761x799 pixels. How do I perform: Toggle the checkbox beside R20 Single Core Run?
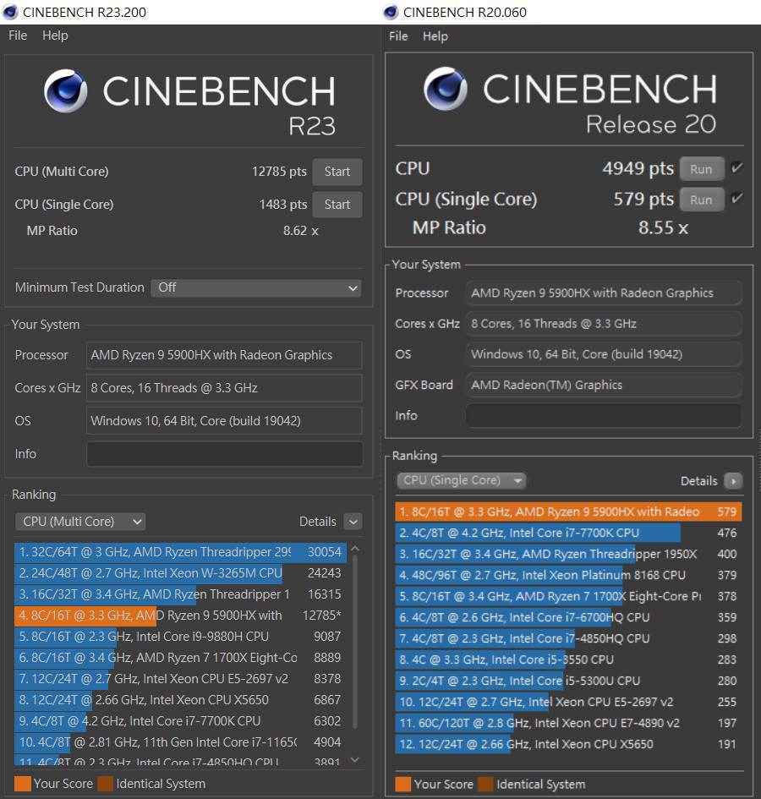point(736,199)
